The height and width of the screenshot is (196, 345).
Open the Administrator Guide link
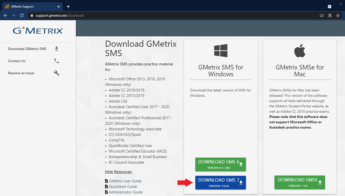coord(126,192)
